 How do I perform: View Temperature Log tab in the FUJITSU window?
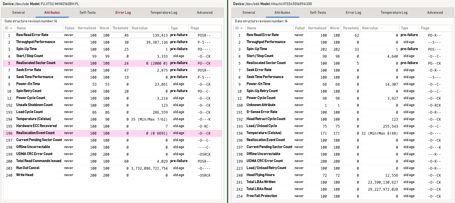click(164, 12)
